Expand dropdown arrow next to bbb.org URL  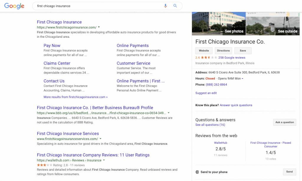tap(168, 113)
